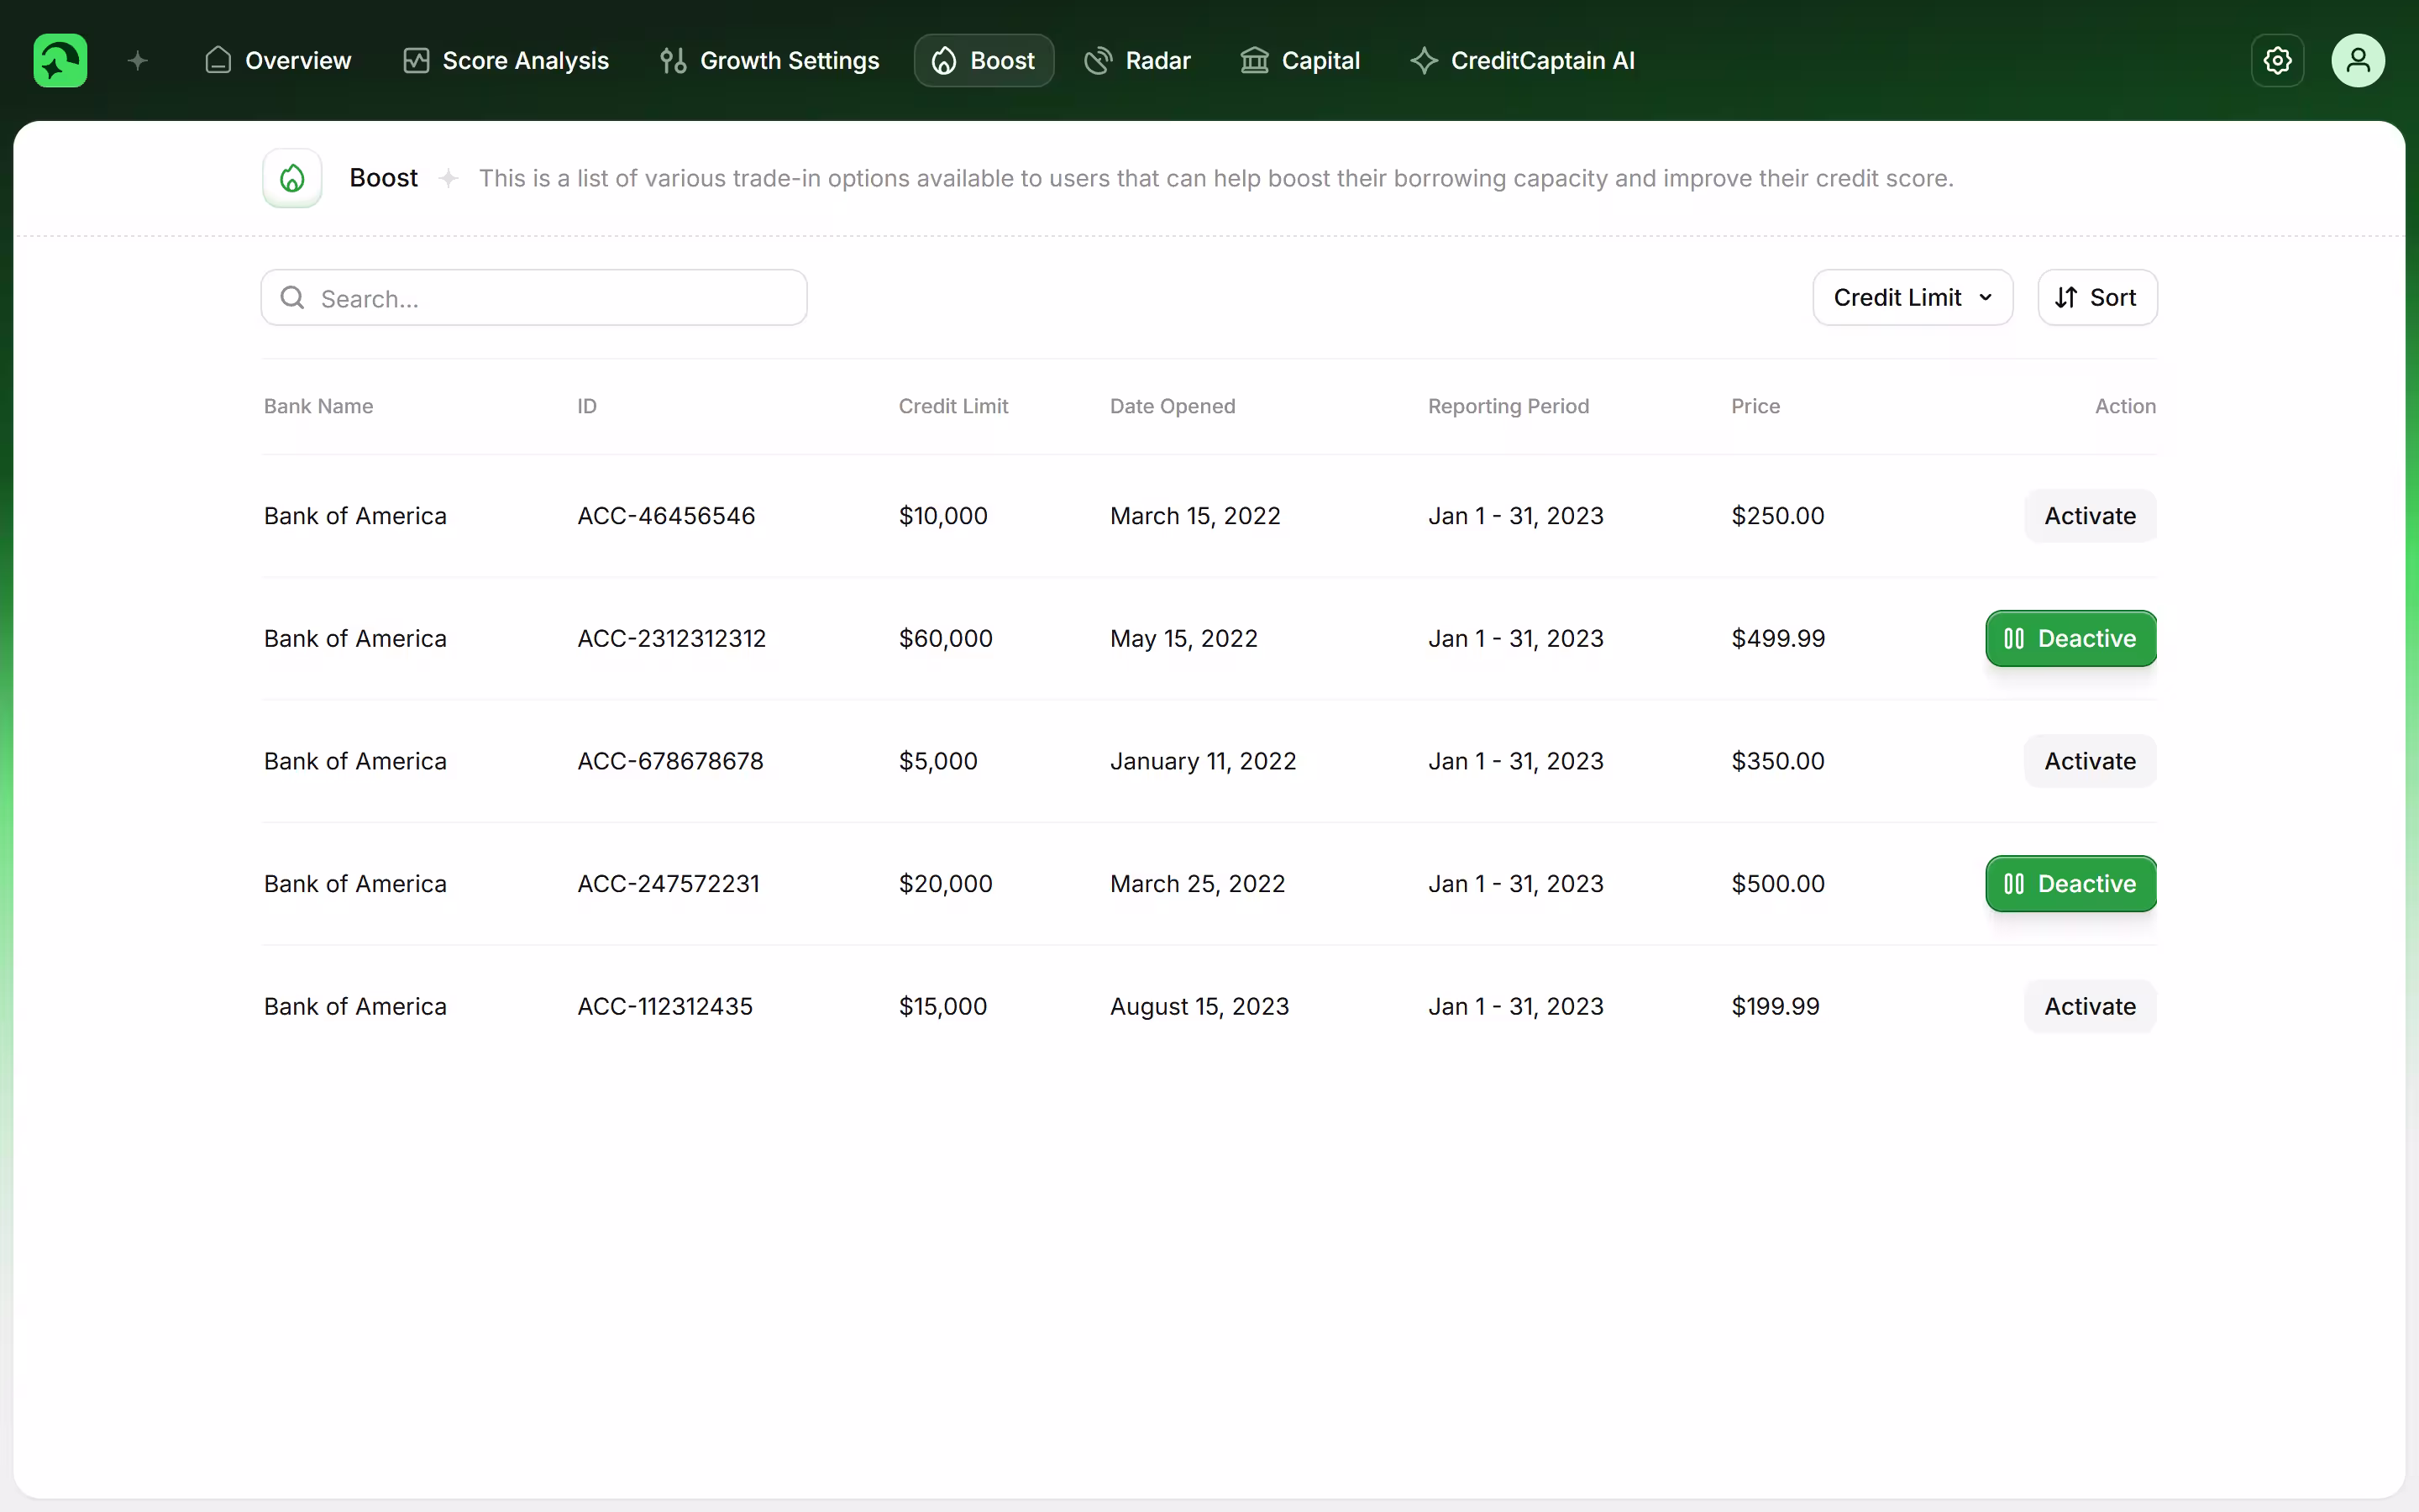Open the Radar tab
2419x1512 pixels.
click(1137, 60)
